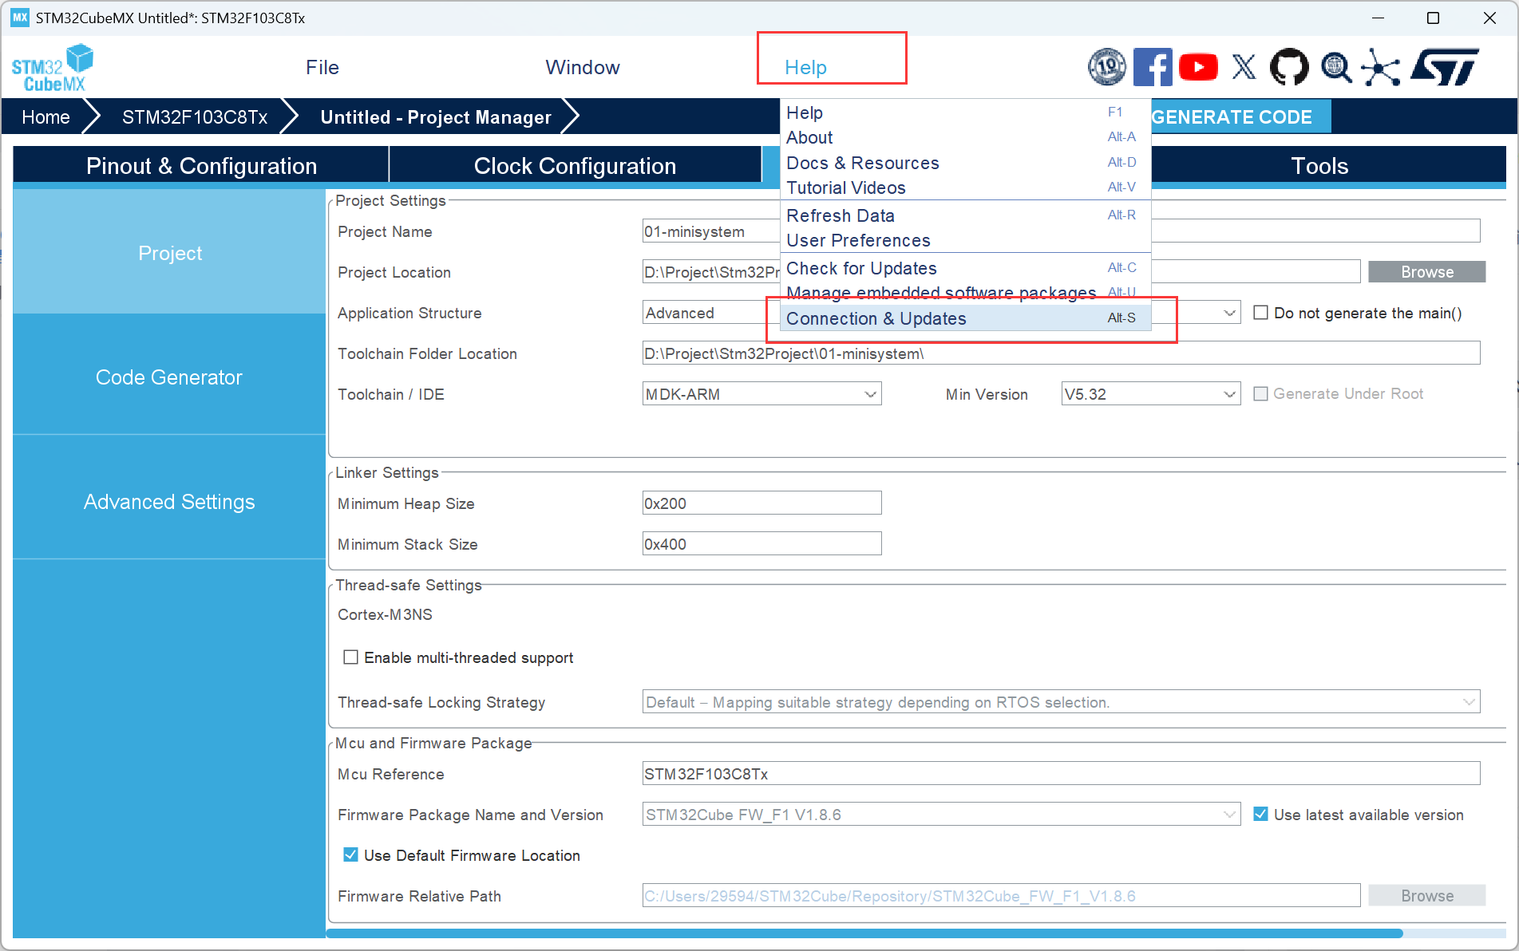Click the network star icon
The width and height of the screenshot is (1519, 951).
pos(1381,67)
